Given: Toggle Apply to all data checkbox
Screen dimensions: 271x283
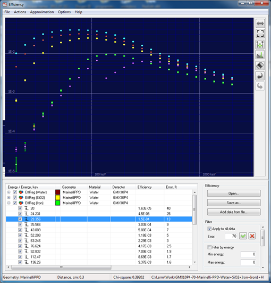Looking at the screenshot, I should 209,229.
